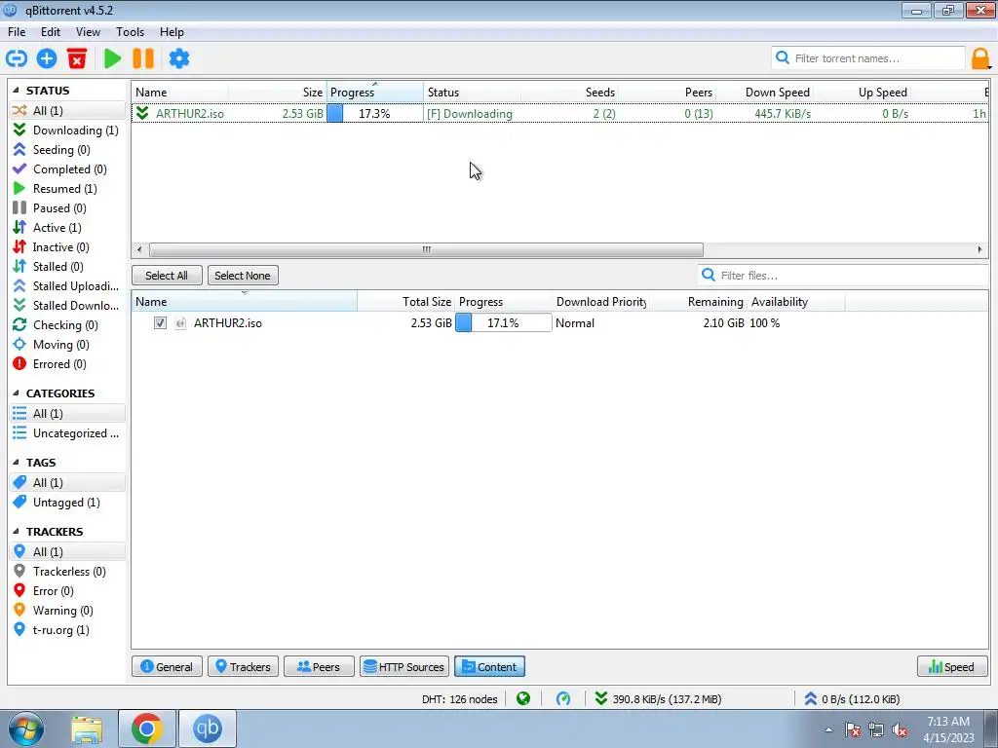This screenshot has width=998, height=748.
Task: Click the Warning orange pin icon
Action: pyautogui.click(x=19, y=610)
